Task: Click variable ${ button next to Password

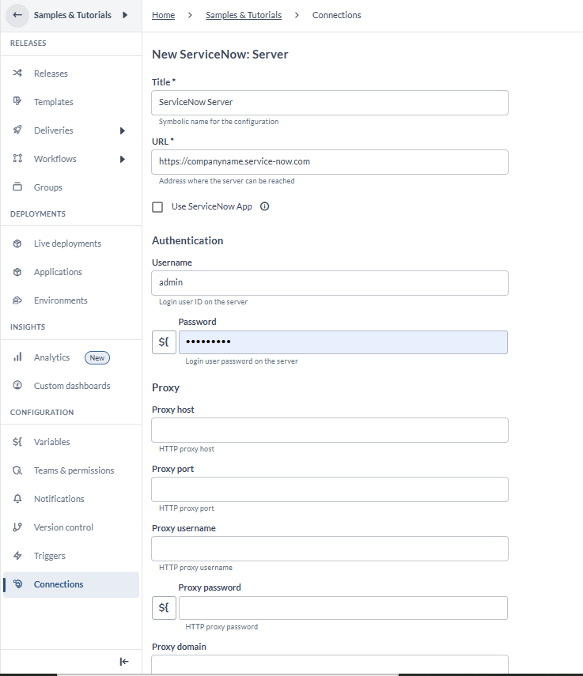Action: pos(164,342)
